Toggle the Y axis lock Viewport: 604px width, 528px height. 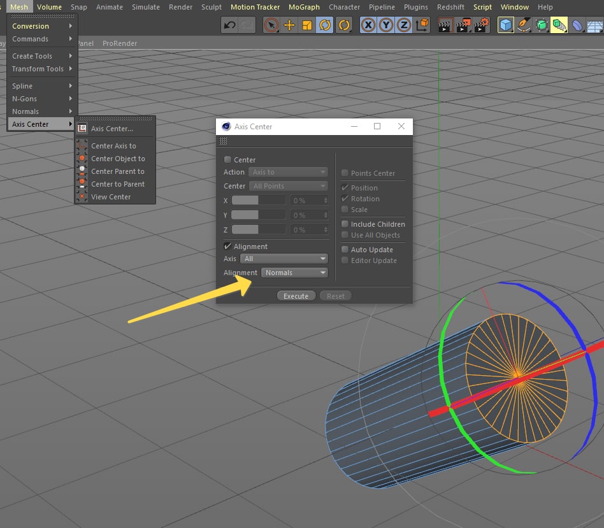point(386,25)
